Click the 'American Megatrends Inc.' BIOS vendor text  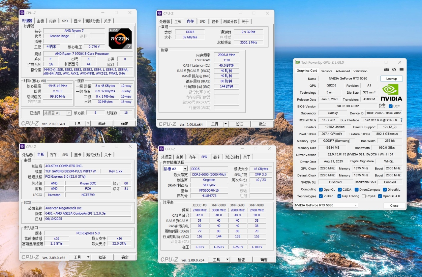point(64,208)
